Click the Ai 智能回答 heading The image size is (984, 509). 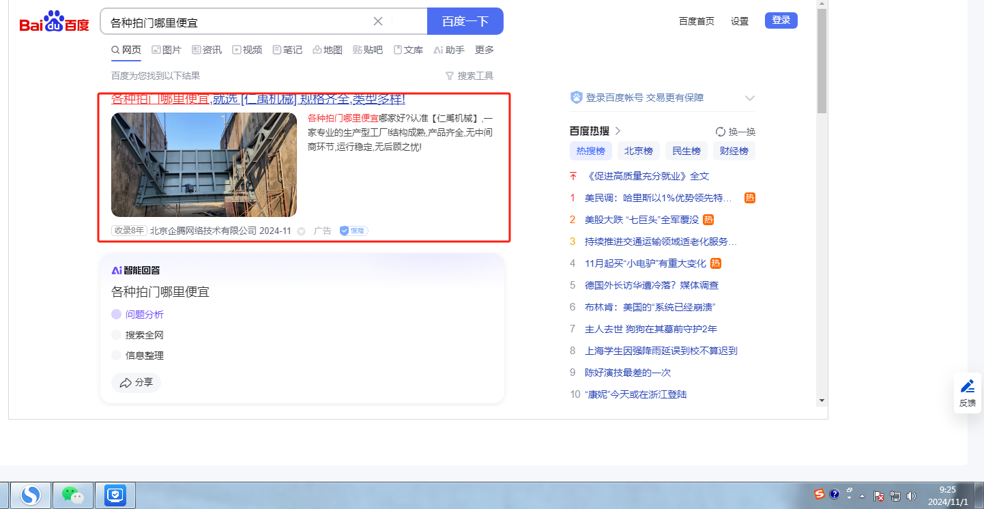pos(136,270)
